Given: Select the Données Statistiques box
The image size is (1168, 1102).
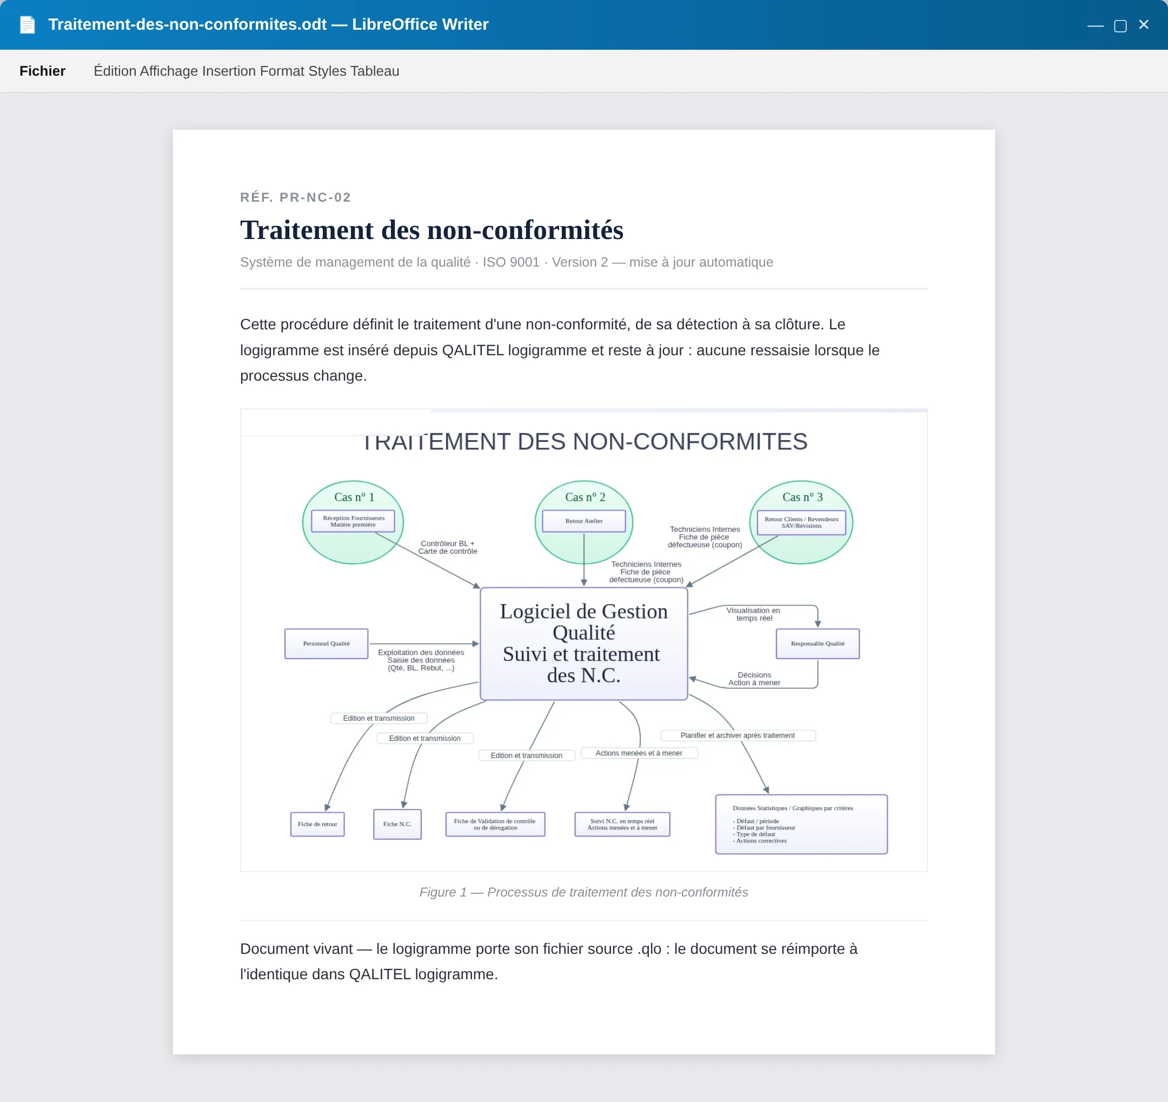Looking at the screenshot, I should (x=801, y=824).
